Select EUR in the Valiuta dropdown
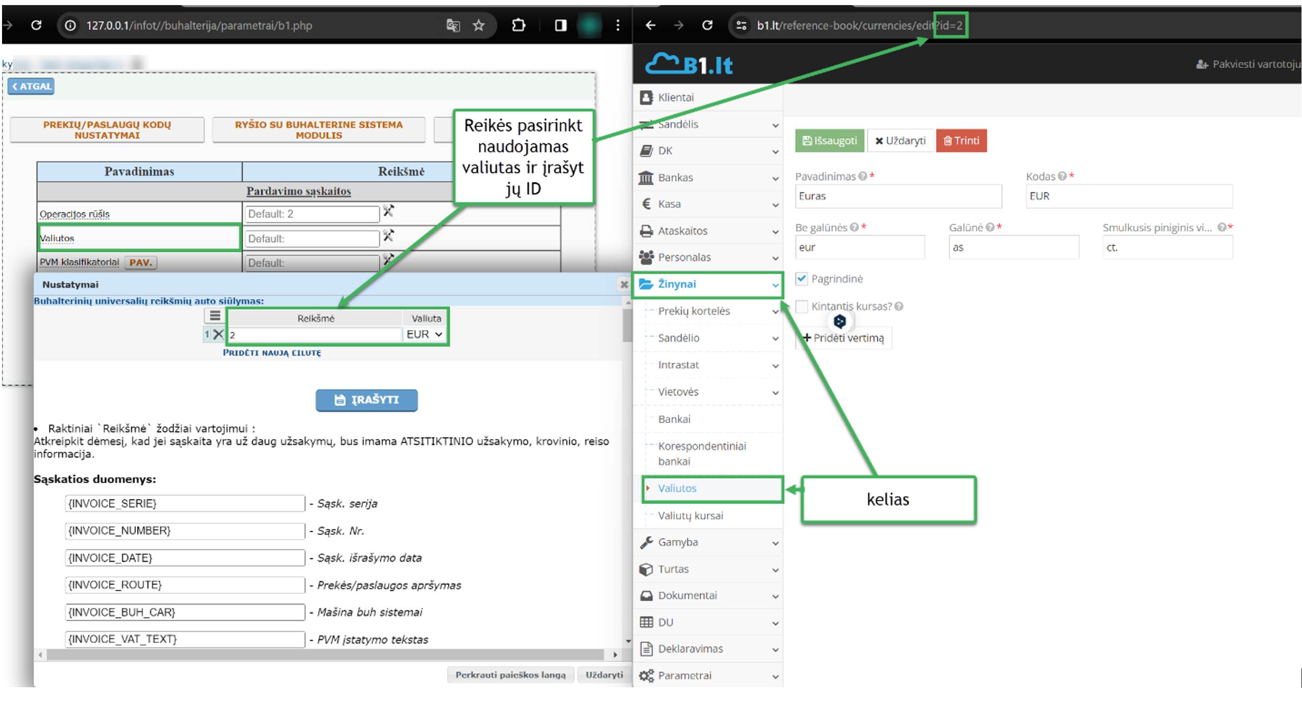 [424, 334]
